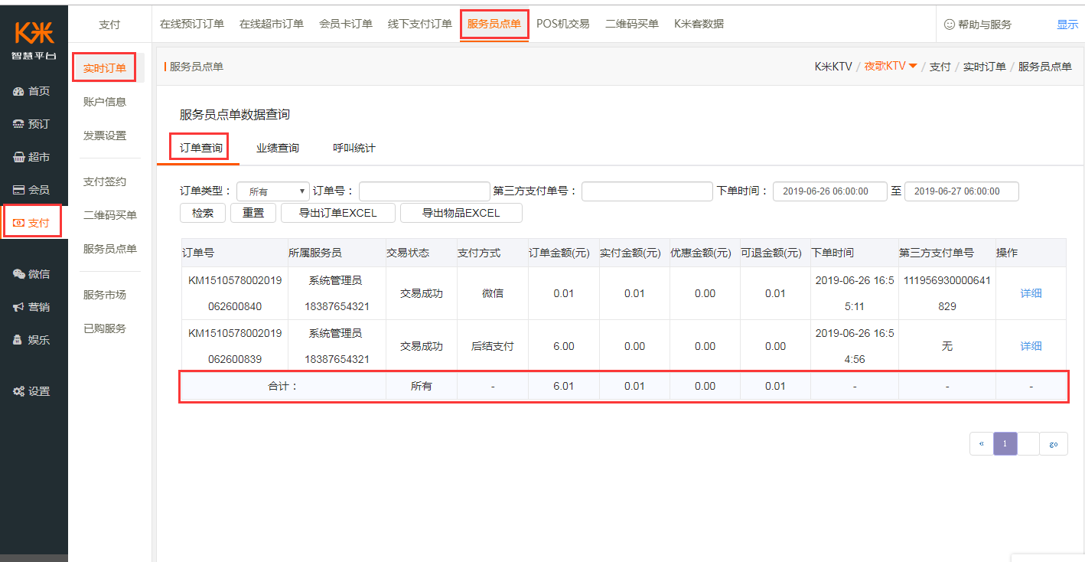The image size is (1085, 562).
Task: Open 详细 for order ending 062600839
Action: click(1031, 346)
